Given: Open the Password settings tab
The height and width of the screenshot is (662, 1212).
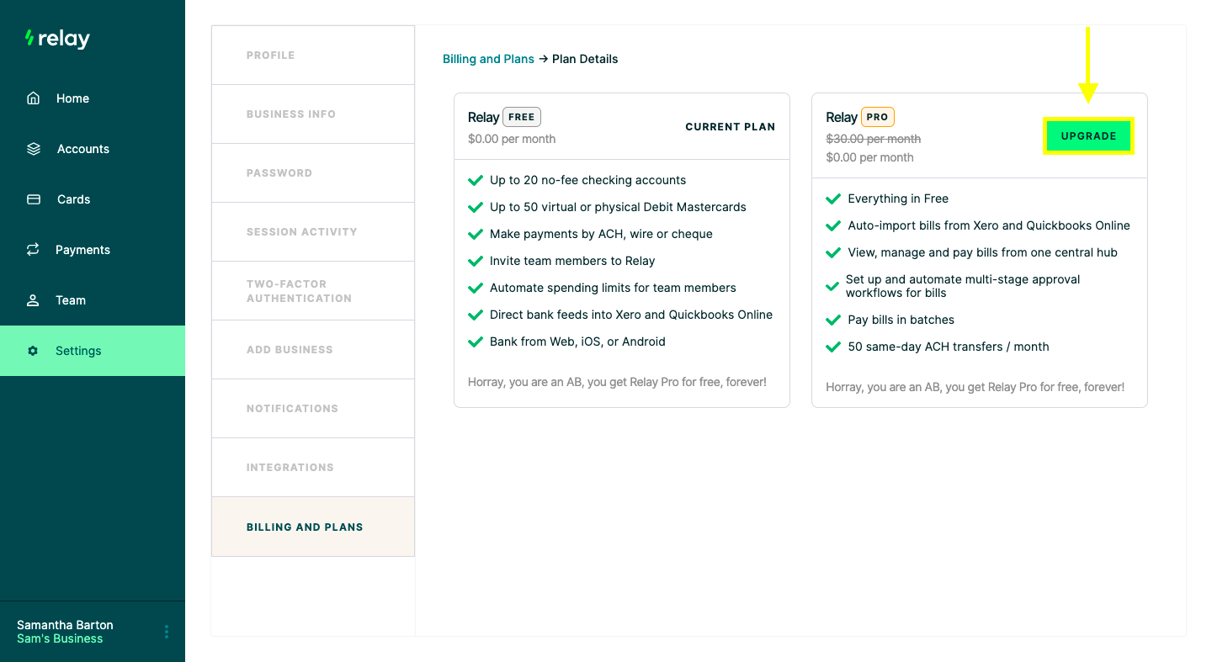Looking at the screenshot, I should point(313,173).
